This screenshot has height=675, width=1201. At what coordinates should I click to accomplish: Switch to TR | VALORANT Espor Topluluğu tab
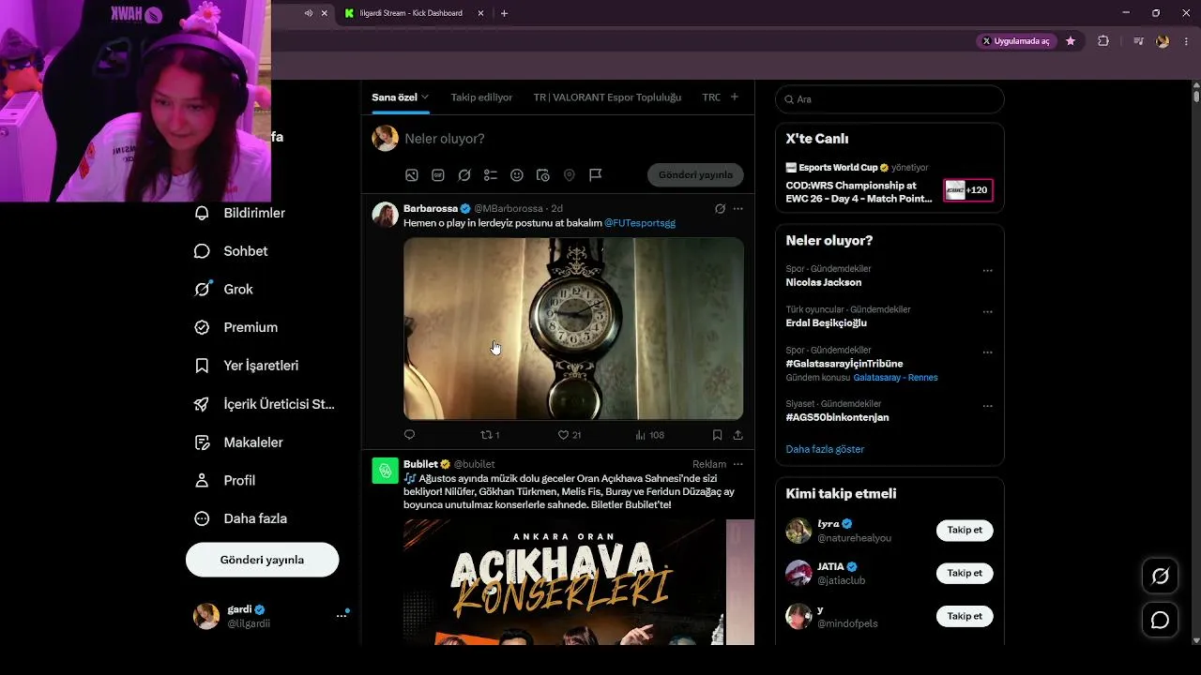click(607, 97)
